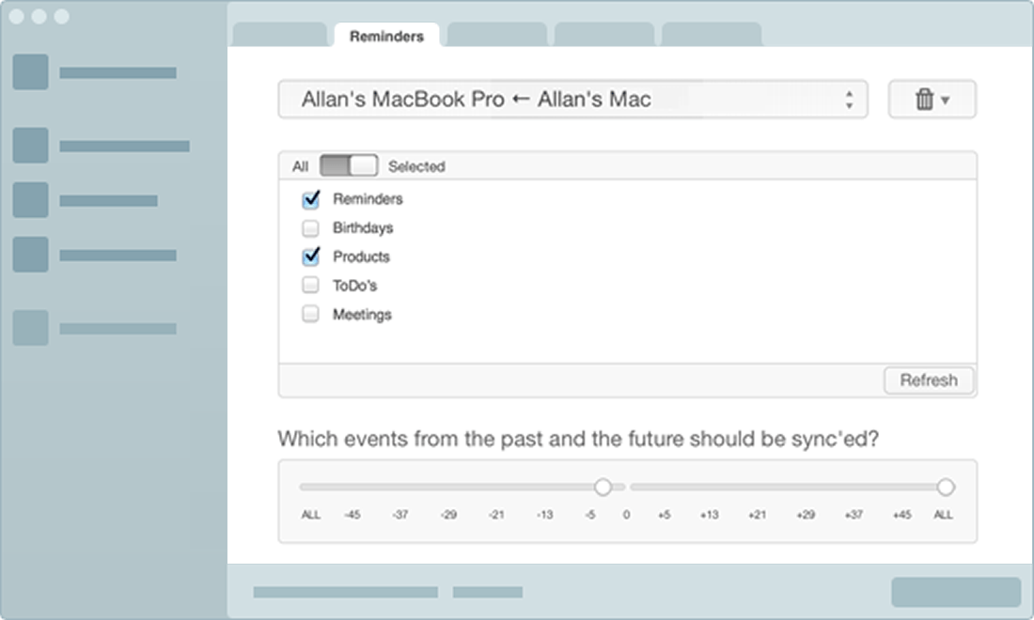Screen dimensions: 1034x620
Task: Enable the Birthdays checkbox
Action: (x=310, y=228)
